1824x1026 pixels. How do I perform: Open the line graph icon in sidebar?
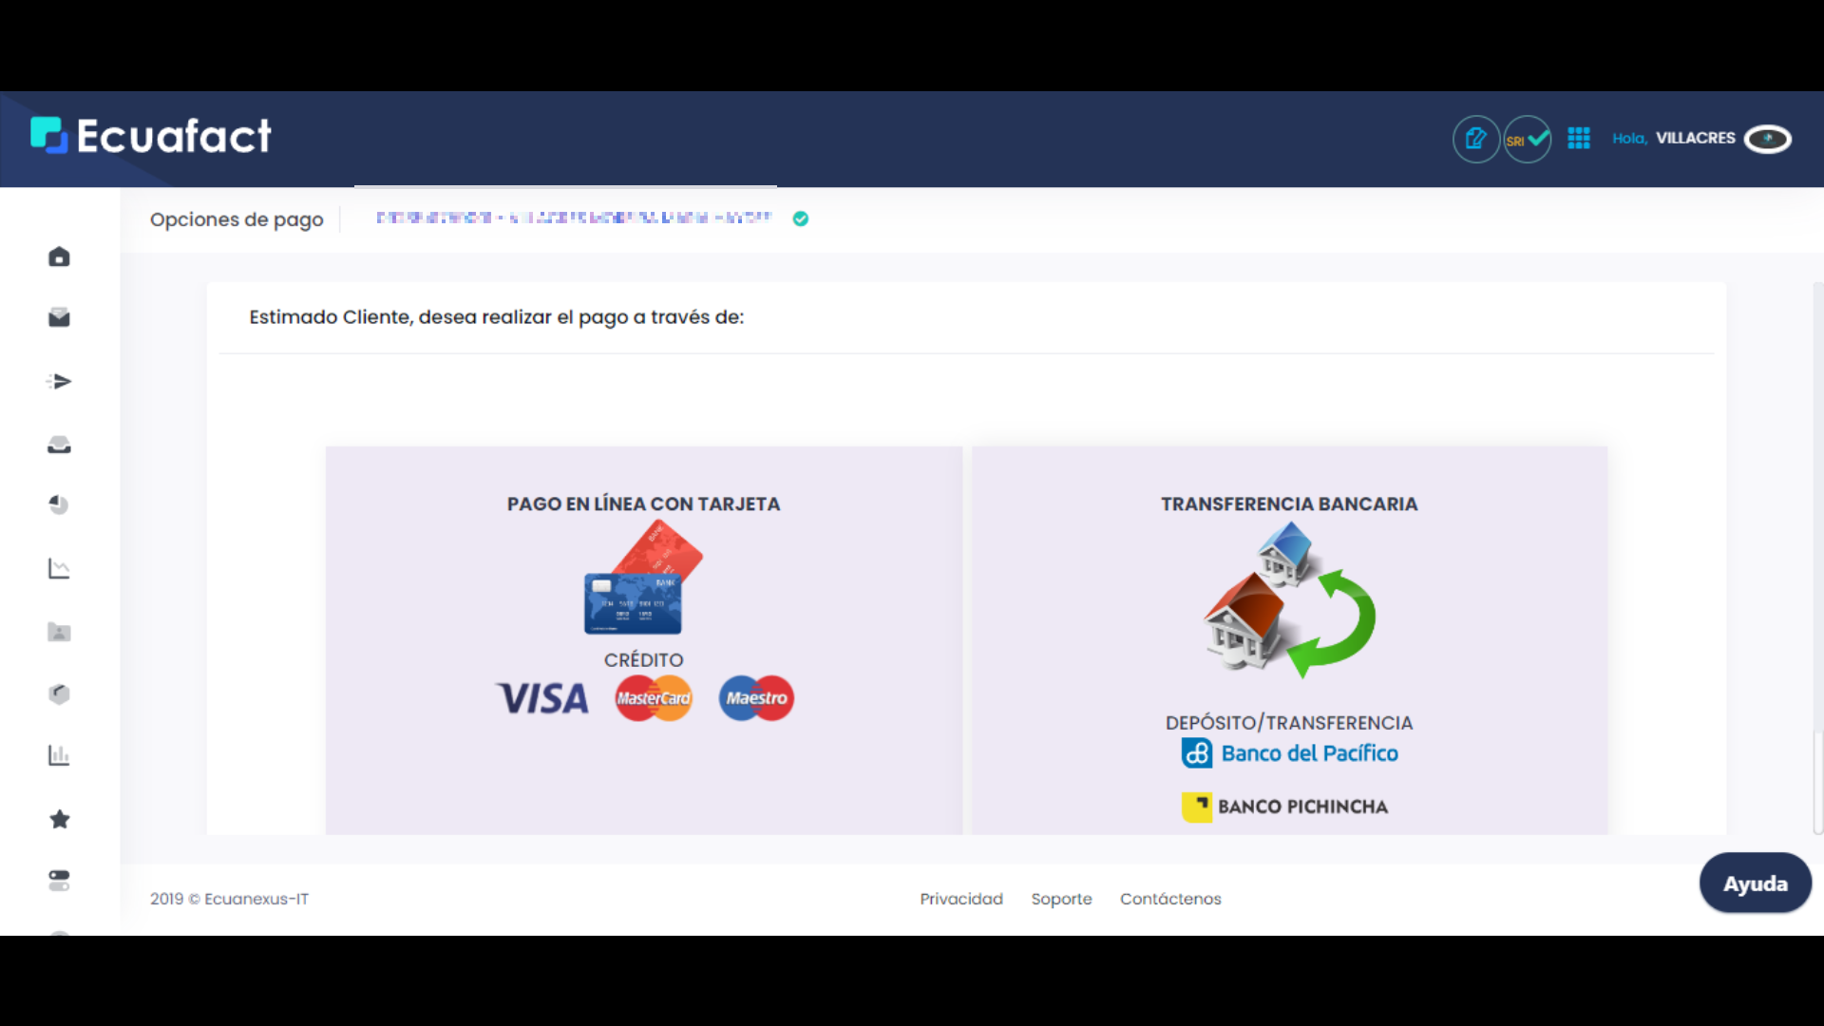[59, 568]
